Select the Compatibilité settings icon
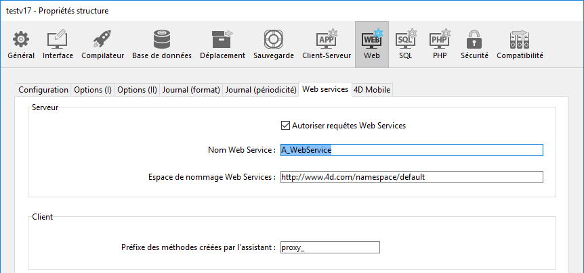 (x=520, y=41)
